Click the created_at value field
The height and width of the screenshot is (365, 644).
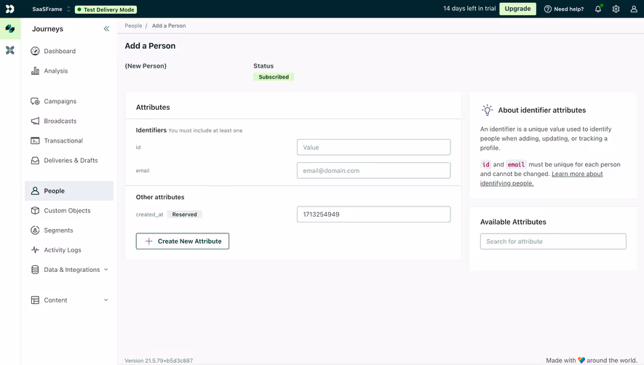[373, 214]
